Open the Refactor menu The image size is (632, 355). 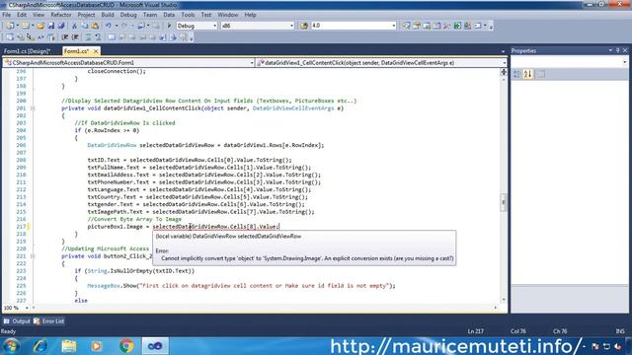(x=61, y=15)
